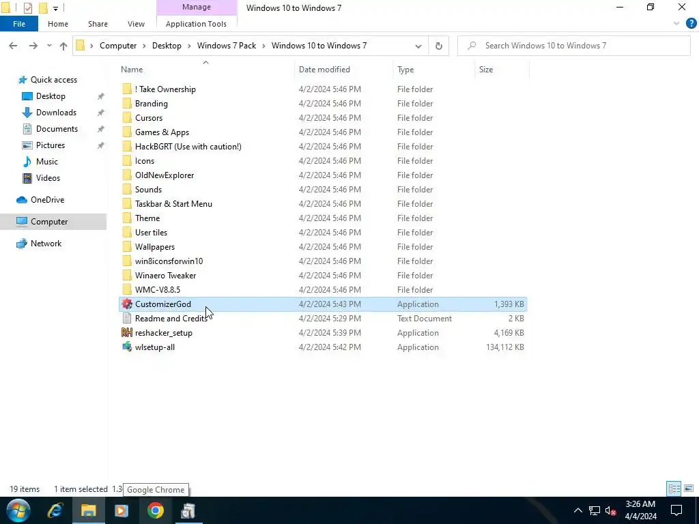Click the Search Windows 10 to Windows 7 box

coord(574,46)
